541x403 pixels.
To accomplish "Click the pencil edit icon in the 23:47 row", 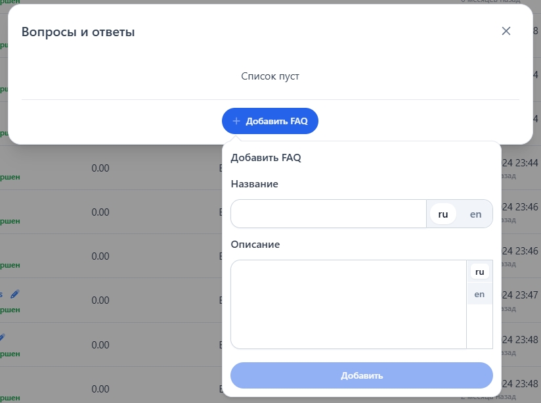I will [x=15, y=295].
